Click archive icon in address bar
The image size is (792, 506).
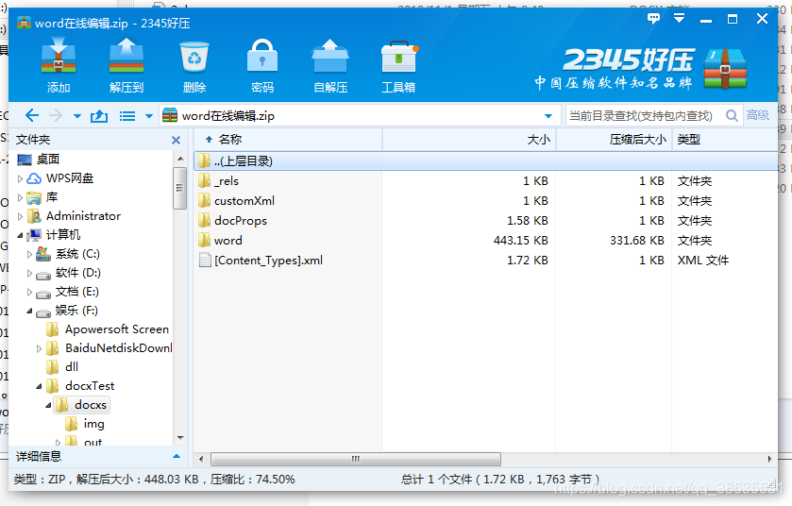coord(170,115)
